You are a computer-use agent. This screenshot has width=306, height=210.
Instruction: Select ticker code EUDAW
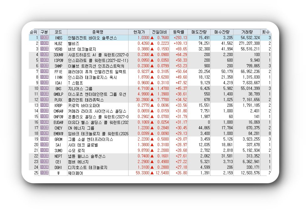pyautogui.click(x=58, y=122)
